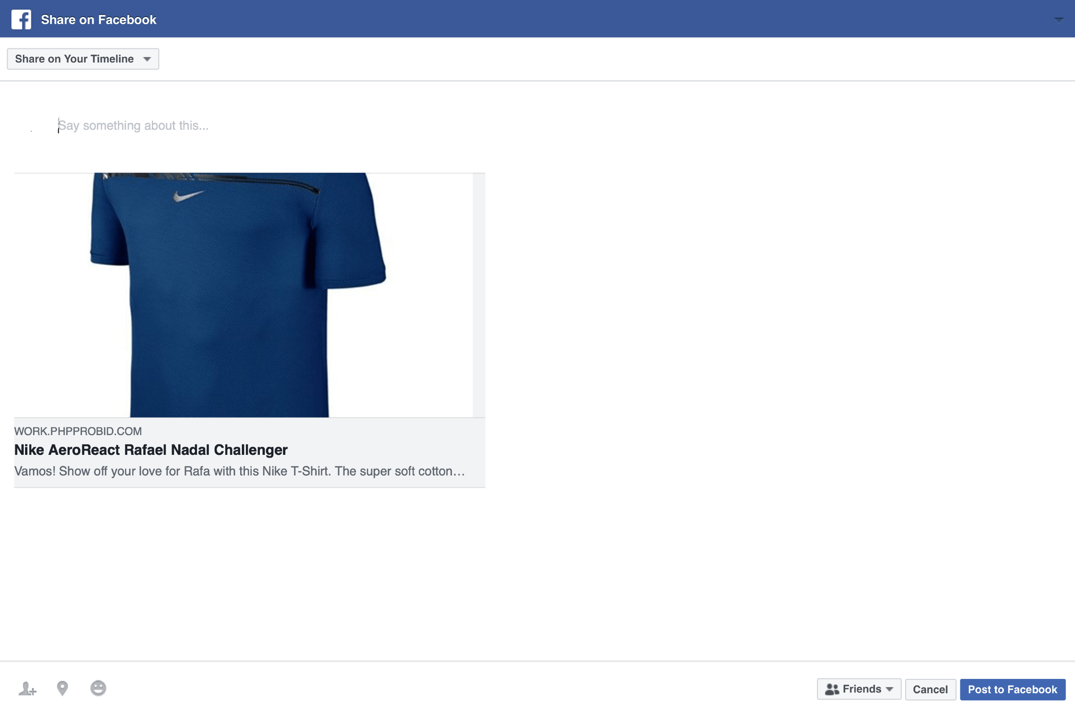Image resolution: width=1075 pixels, height=717 pixels.
Task: Click the 'Say something about this...' field
Action: tap(133, 126)
